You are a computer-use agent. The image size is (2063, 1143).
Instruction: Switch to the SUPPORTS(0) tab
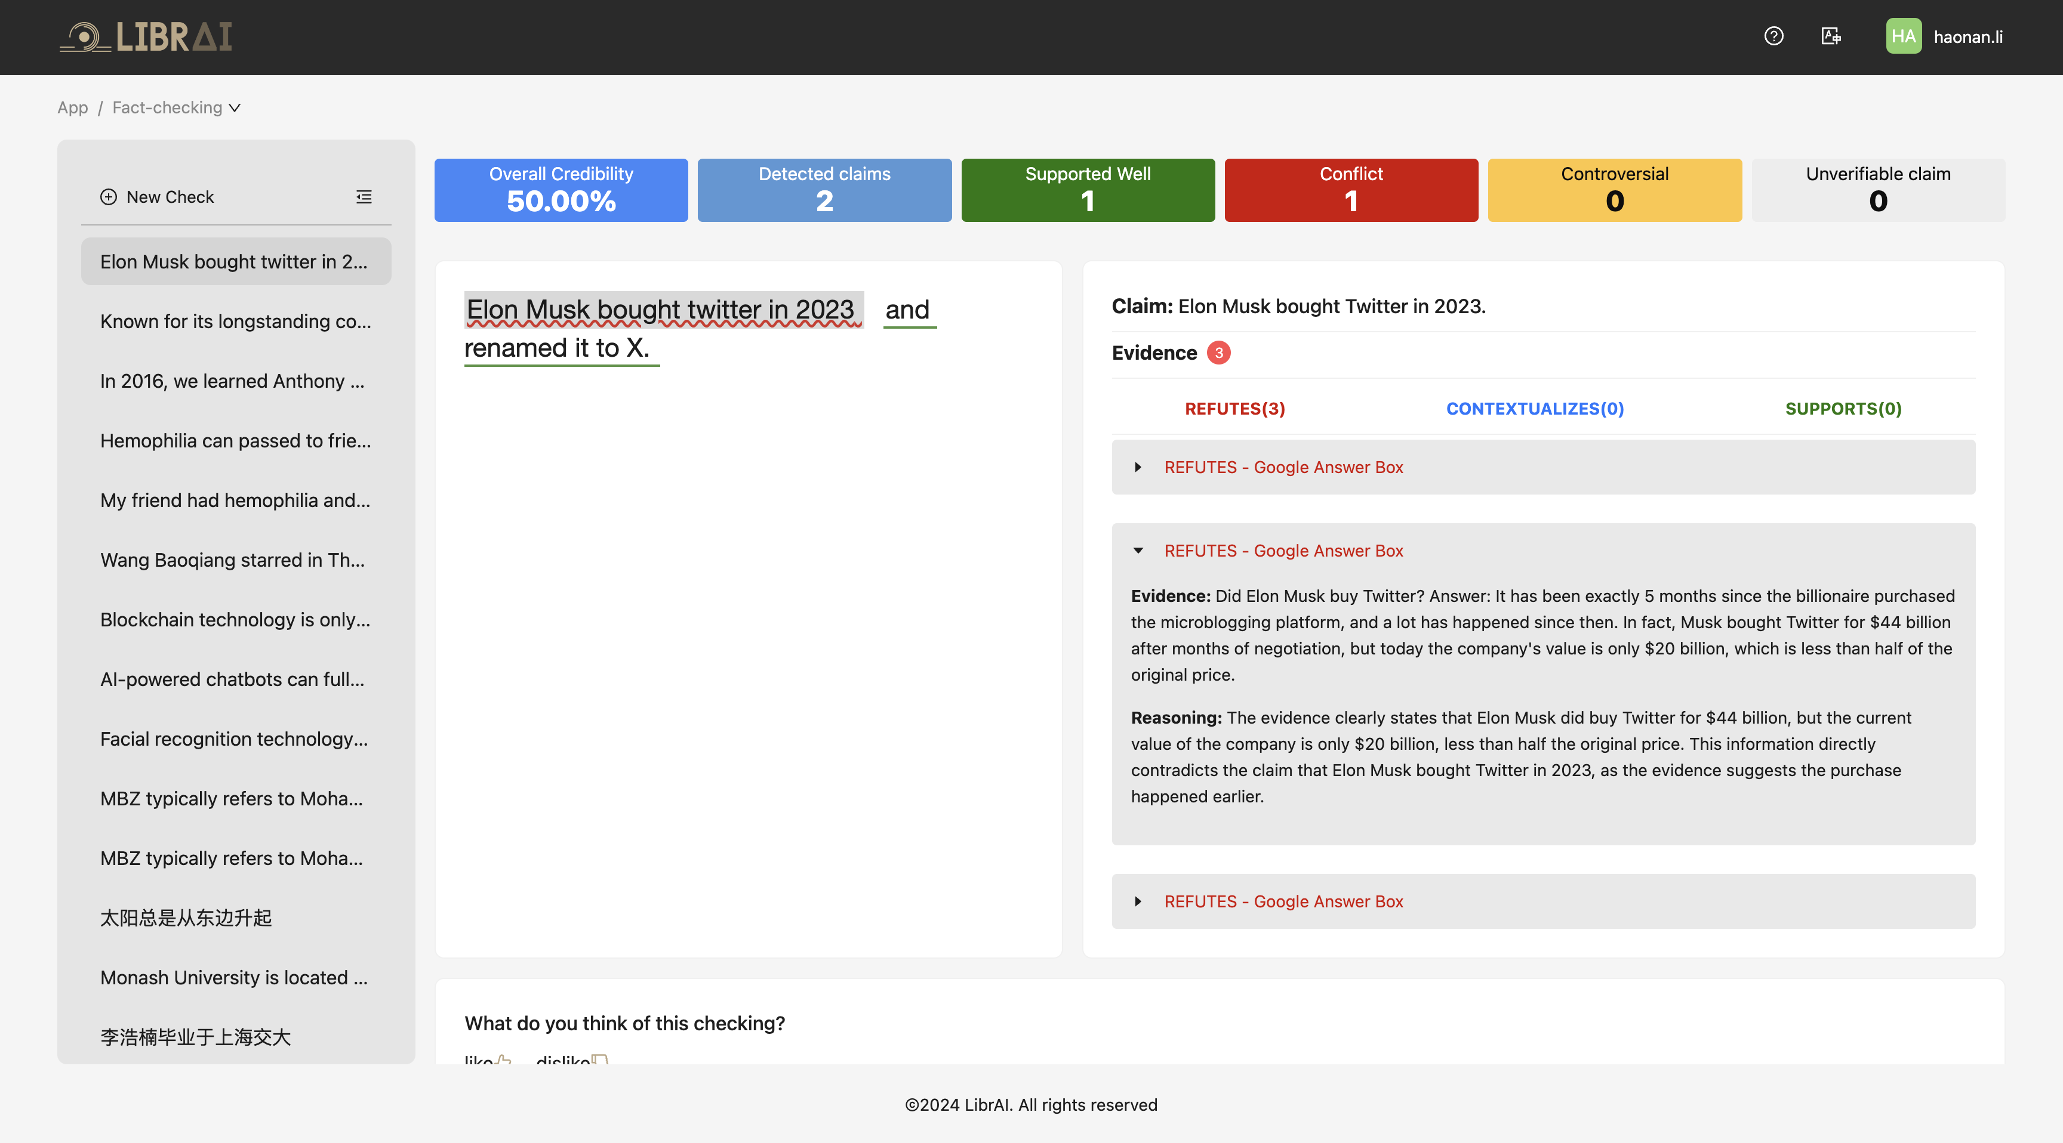pos(1843,408)
